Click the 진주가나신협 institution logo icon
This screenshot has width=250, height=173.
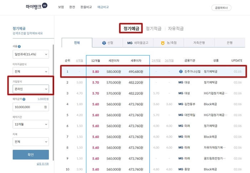click(181, 72)
